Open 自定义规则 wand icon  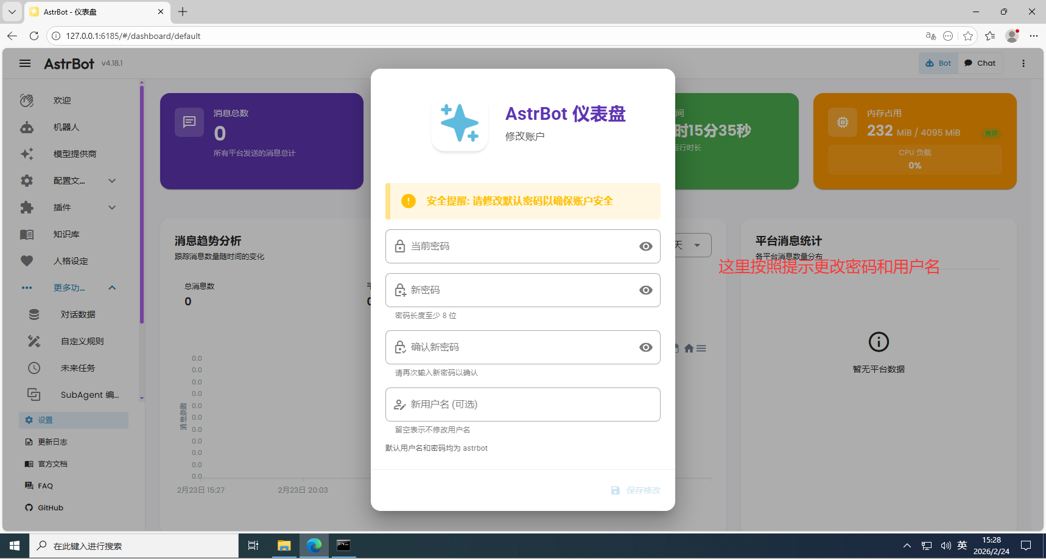click(34, 341)
